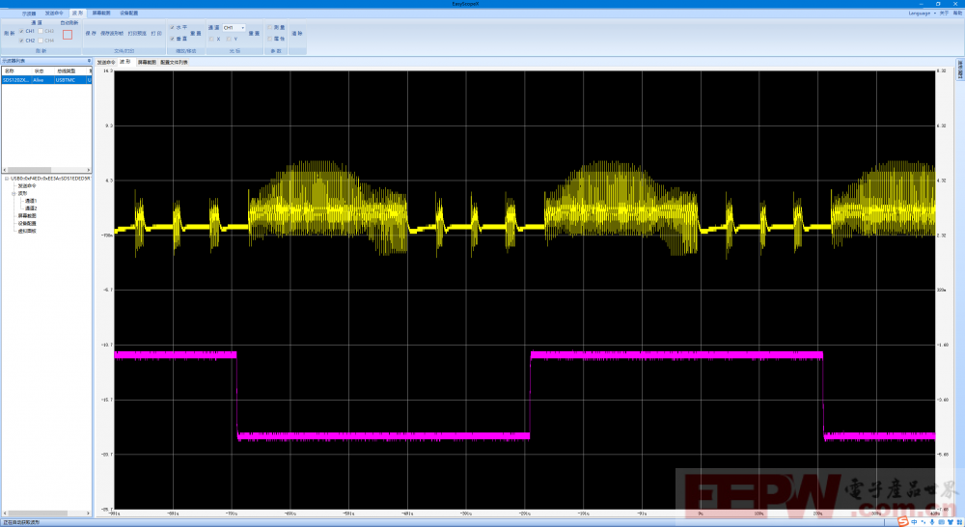Enable the X cursor checkbox
This screenshot has height=527, width=965.
[x=211, y=39]
